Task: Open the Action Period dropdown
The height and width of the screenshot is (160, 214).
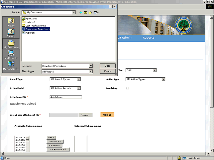Action: 65,88
